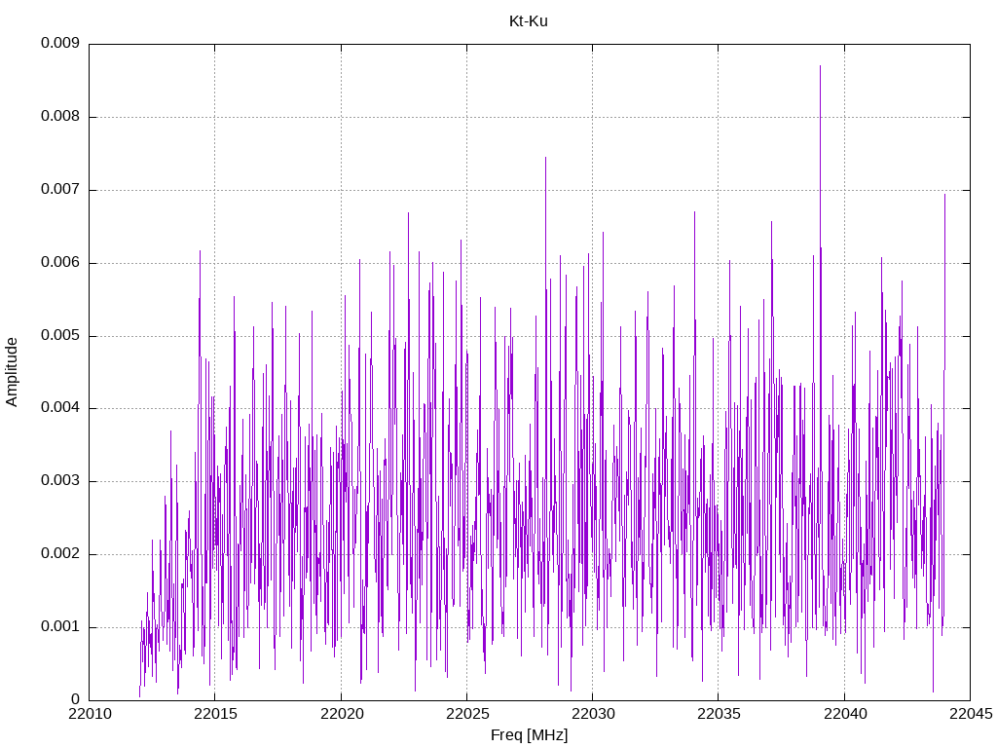Click x-axis tick label 22045
This screenshot has width=997, height=748.
(x=971, y=714)
